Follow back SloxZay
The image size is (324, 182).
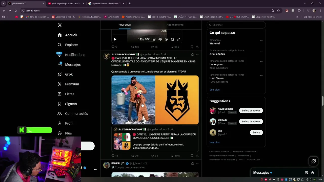point(251,121)
